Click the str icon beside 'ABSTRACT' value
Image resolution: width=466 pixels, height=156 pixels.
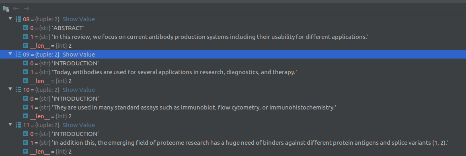coord(26,28)
